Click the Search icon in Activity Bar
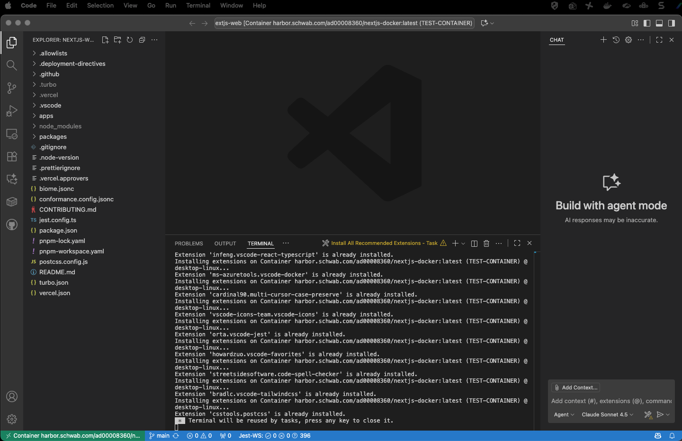682x441 pixels. click(x=11, y=65)
